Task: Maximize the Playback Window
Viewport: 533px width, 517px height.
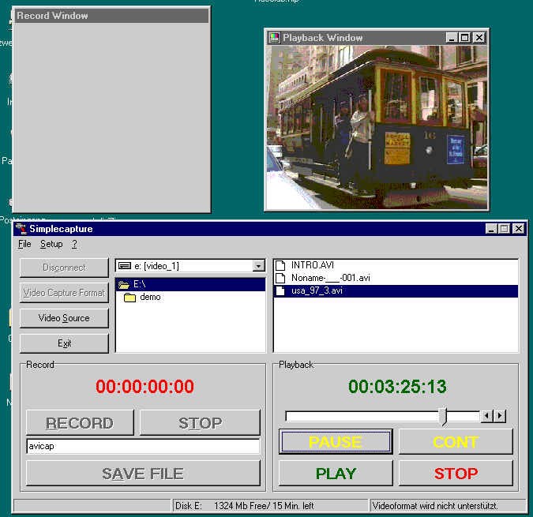Action: (x=464, y=38)
